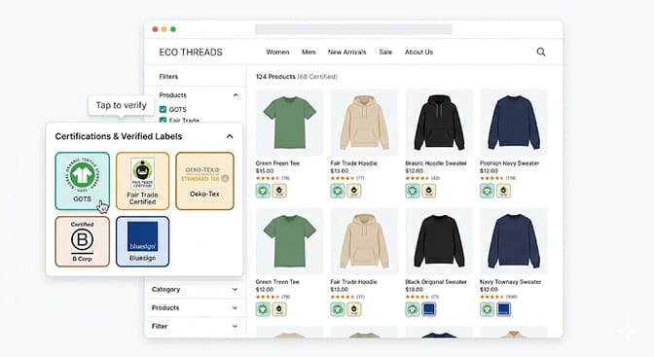Select the Bluesign certification tile in panel
The height and width of the screenshot is (357, 654).
coord(142,241)
